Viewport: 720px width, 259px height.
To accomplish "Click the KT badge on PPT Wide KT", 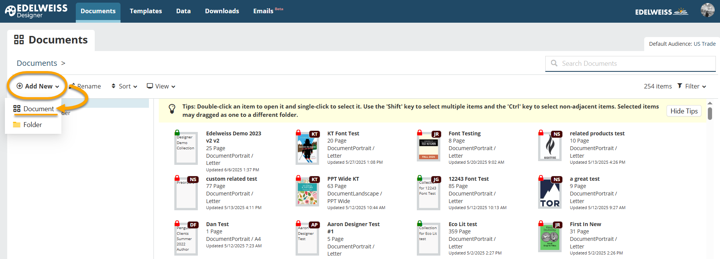I will [315, 180].
